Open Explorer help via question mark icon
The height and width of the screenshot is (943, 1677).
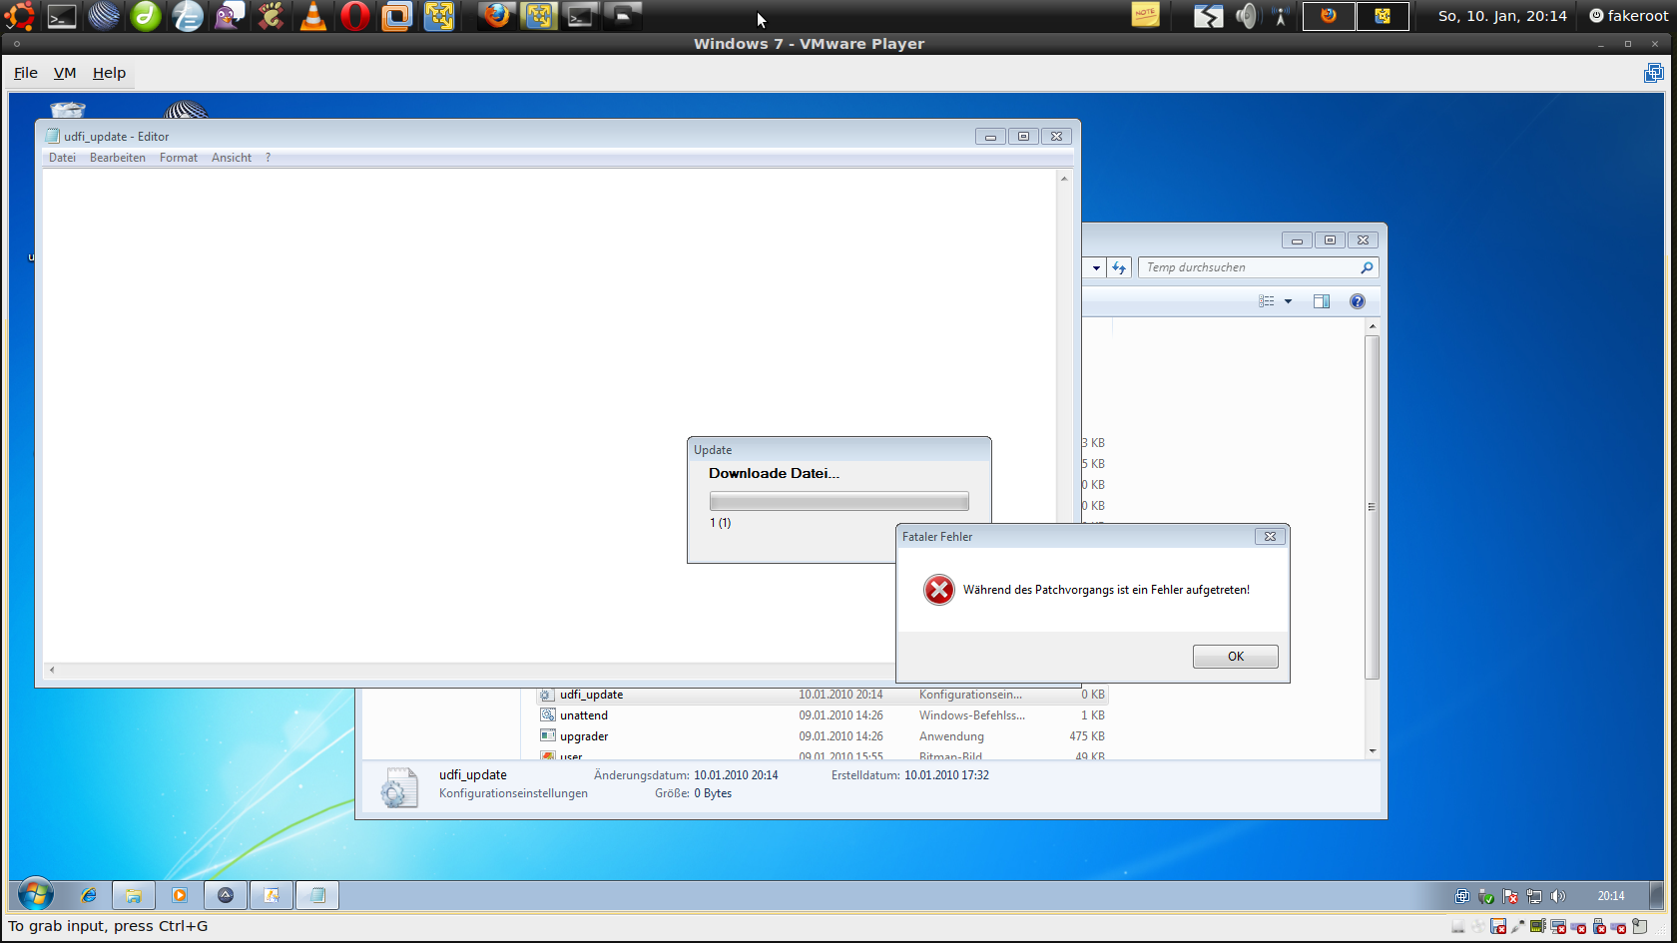(1357, 301)
